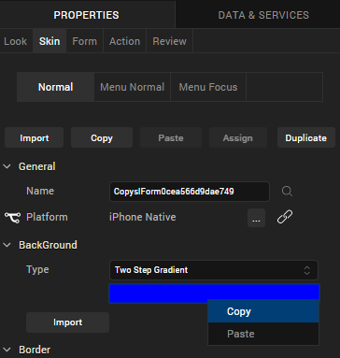
Task: Click the fork icon left of Platform
Action: pyautogui.click(x=12, y=217)
